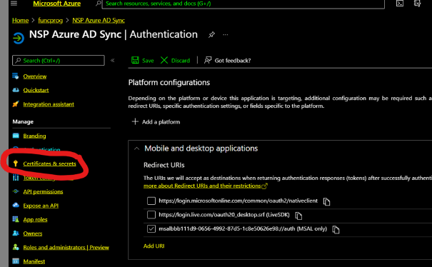Click Add a platform label
Image resolution: width=432 pixels, height=267 pixels.
pyautogui.click(x=161, y=122)
